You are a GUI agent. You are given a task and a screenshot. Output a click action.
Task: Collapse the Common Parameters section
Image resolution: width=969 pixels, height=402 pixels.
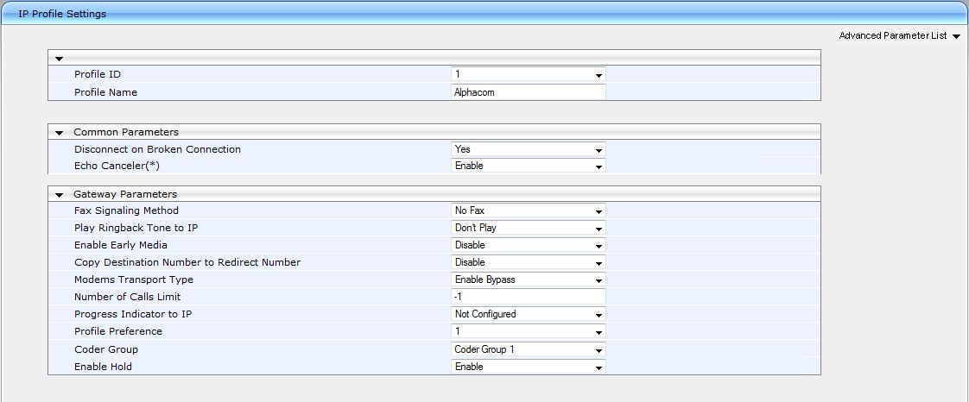pyautogui.click(x=60, y=133)
